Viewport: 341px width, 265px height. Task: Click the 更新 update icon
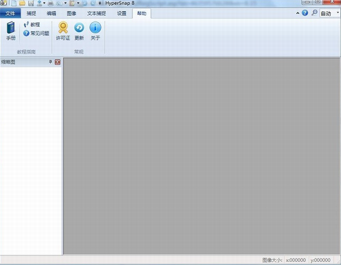click(x=79, y=31)
